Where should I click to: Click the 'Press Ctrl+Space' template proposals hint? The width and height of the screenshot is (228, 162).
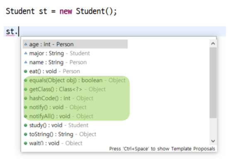click(162, 149)
